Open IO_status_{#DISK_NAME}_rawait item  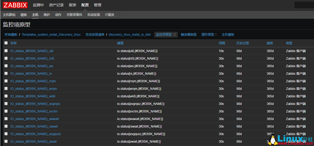pyautogui.click(x=34, y=126)
